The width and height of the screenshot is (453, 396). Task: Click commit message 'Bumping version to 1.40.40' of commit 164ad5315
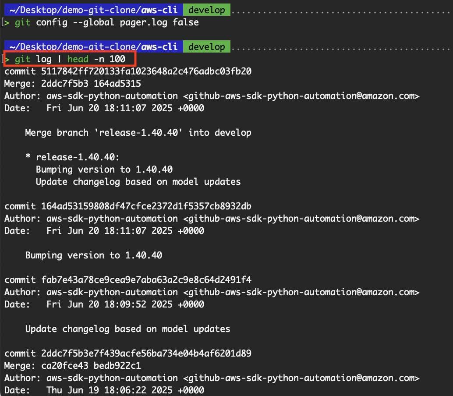[94, 255]
